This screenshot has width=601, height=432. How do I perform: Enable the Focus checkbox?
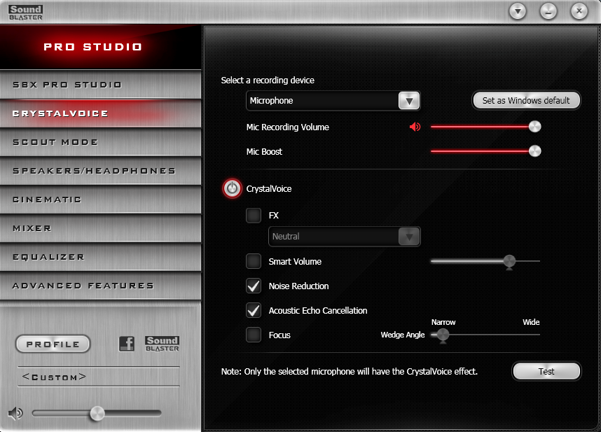pos(254,335)
